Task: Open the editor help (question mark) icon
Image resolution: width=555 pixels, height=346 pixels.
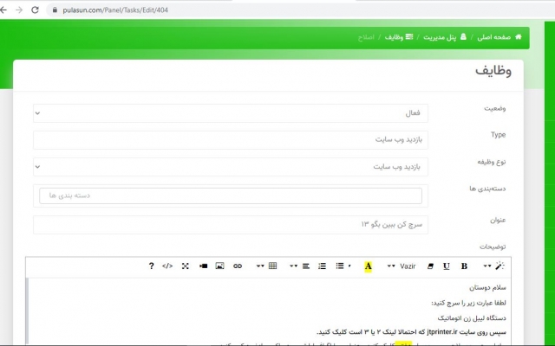Action: [x=151, y=266]
